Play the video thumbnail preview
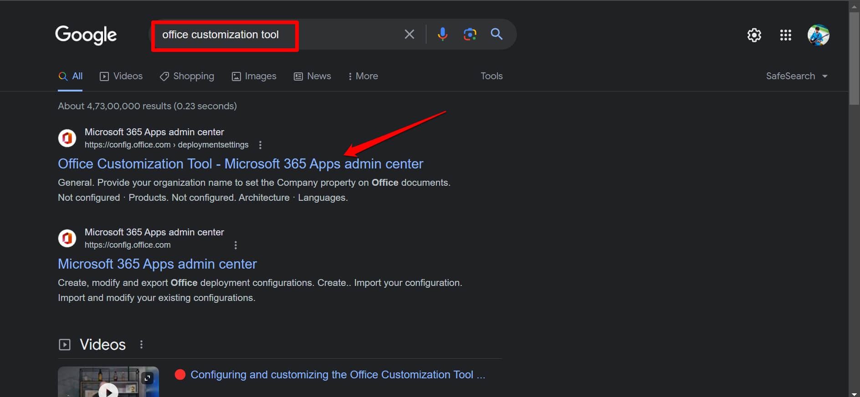 pos(108,391)
